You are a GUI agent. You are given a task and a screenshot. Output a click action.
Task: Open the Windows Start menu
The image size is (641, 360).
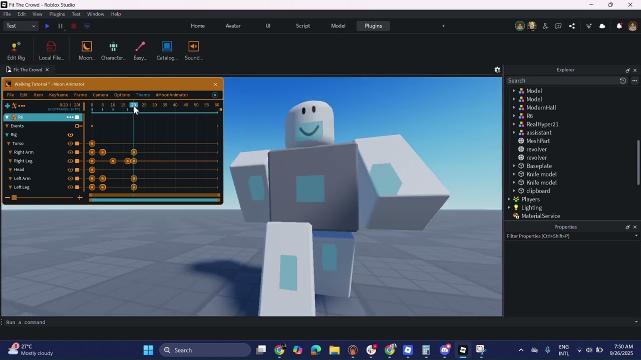click(148, 350)
